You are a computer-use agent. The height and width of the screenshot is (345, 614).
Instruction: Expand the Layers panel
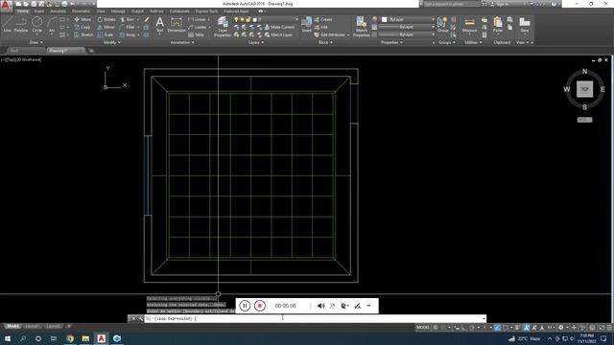point(256,42)
